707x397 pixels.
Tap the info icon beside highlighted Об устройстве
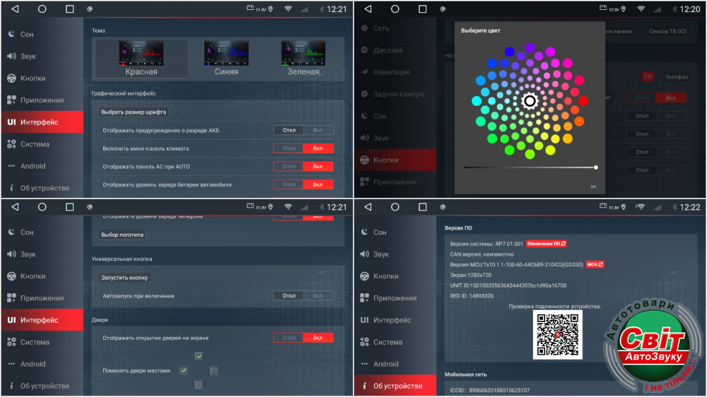click(365, 386)
